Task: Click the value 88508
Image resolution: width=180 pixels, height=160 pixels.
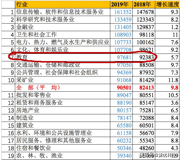Action: coord(146,65)
